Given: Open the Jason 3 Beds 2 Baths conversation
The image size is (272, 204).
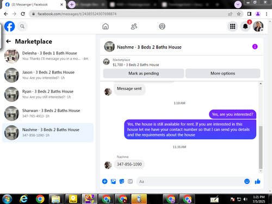Looking at the screenshot, I should [48, 75].
